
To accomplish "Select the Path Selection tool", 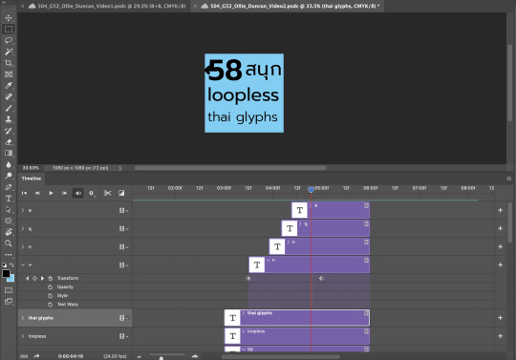I will coord(9,209).
